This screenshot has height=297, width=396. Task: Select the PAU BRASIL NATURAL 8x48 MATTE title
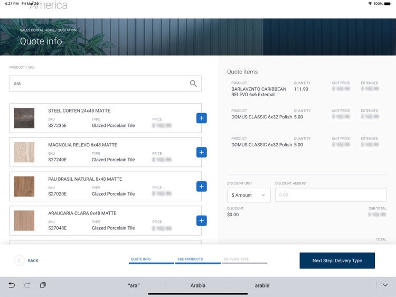[85, 179]
